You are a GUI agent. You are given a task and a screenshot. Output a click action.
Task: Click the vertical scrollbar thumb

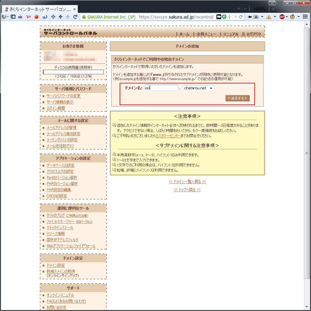click(x=307, y=153)
